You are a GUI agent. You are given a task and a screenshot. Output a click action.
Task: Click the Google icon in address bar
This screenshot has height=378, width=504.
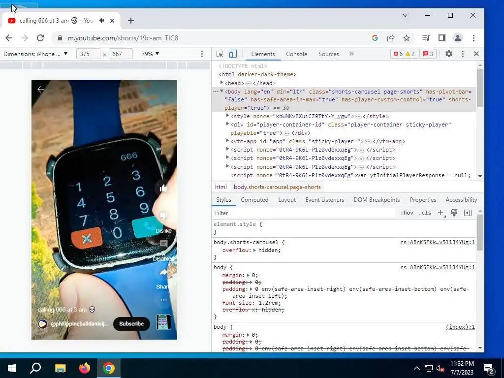coord(375,38)
